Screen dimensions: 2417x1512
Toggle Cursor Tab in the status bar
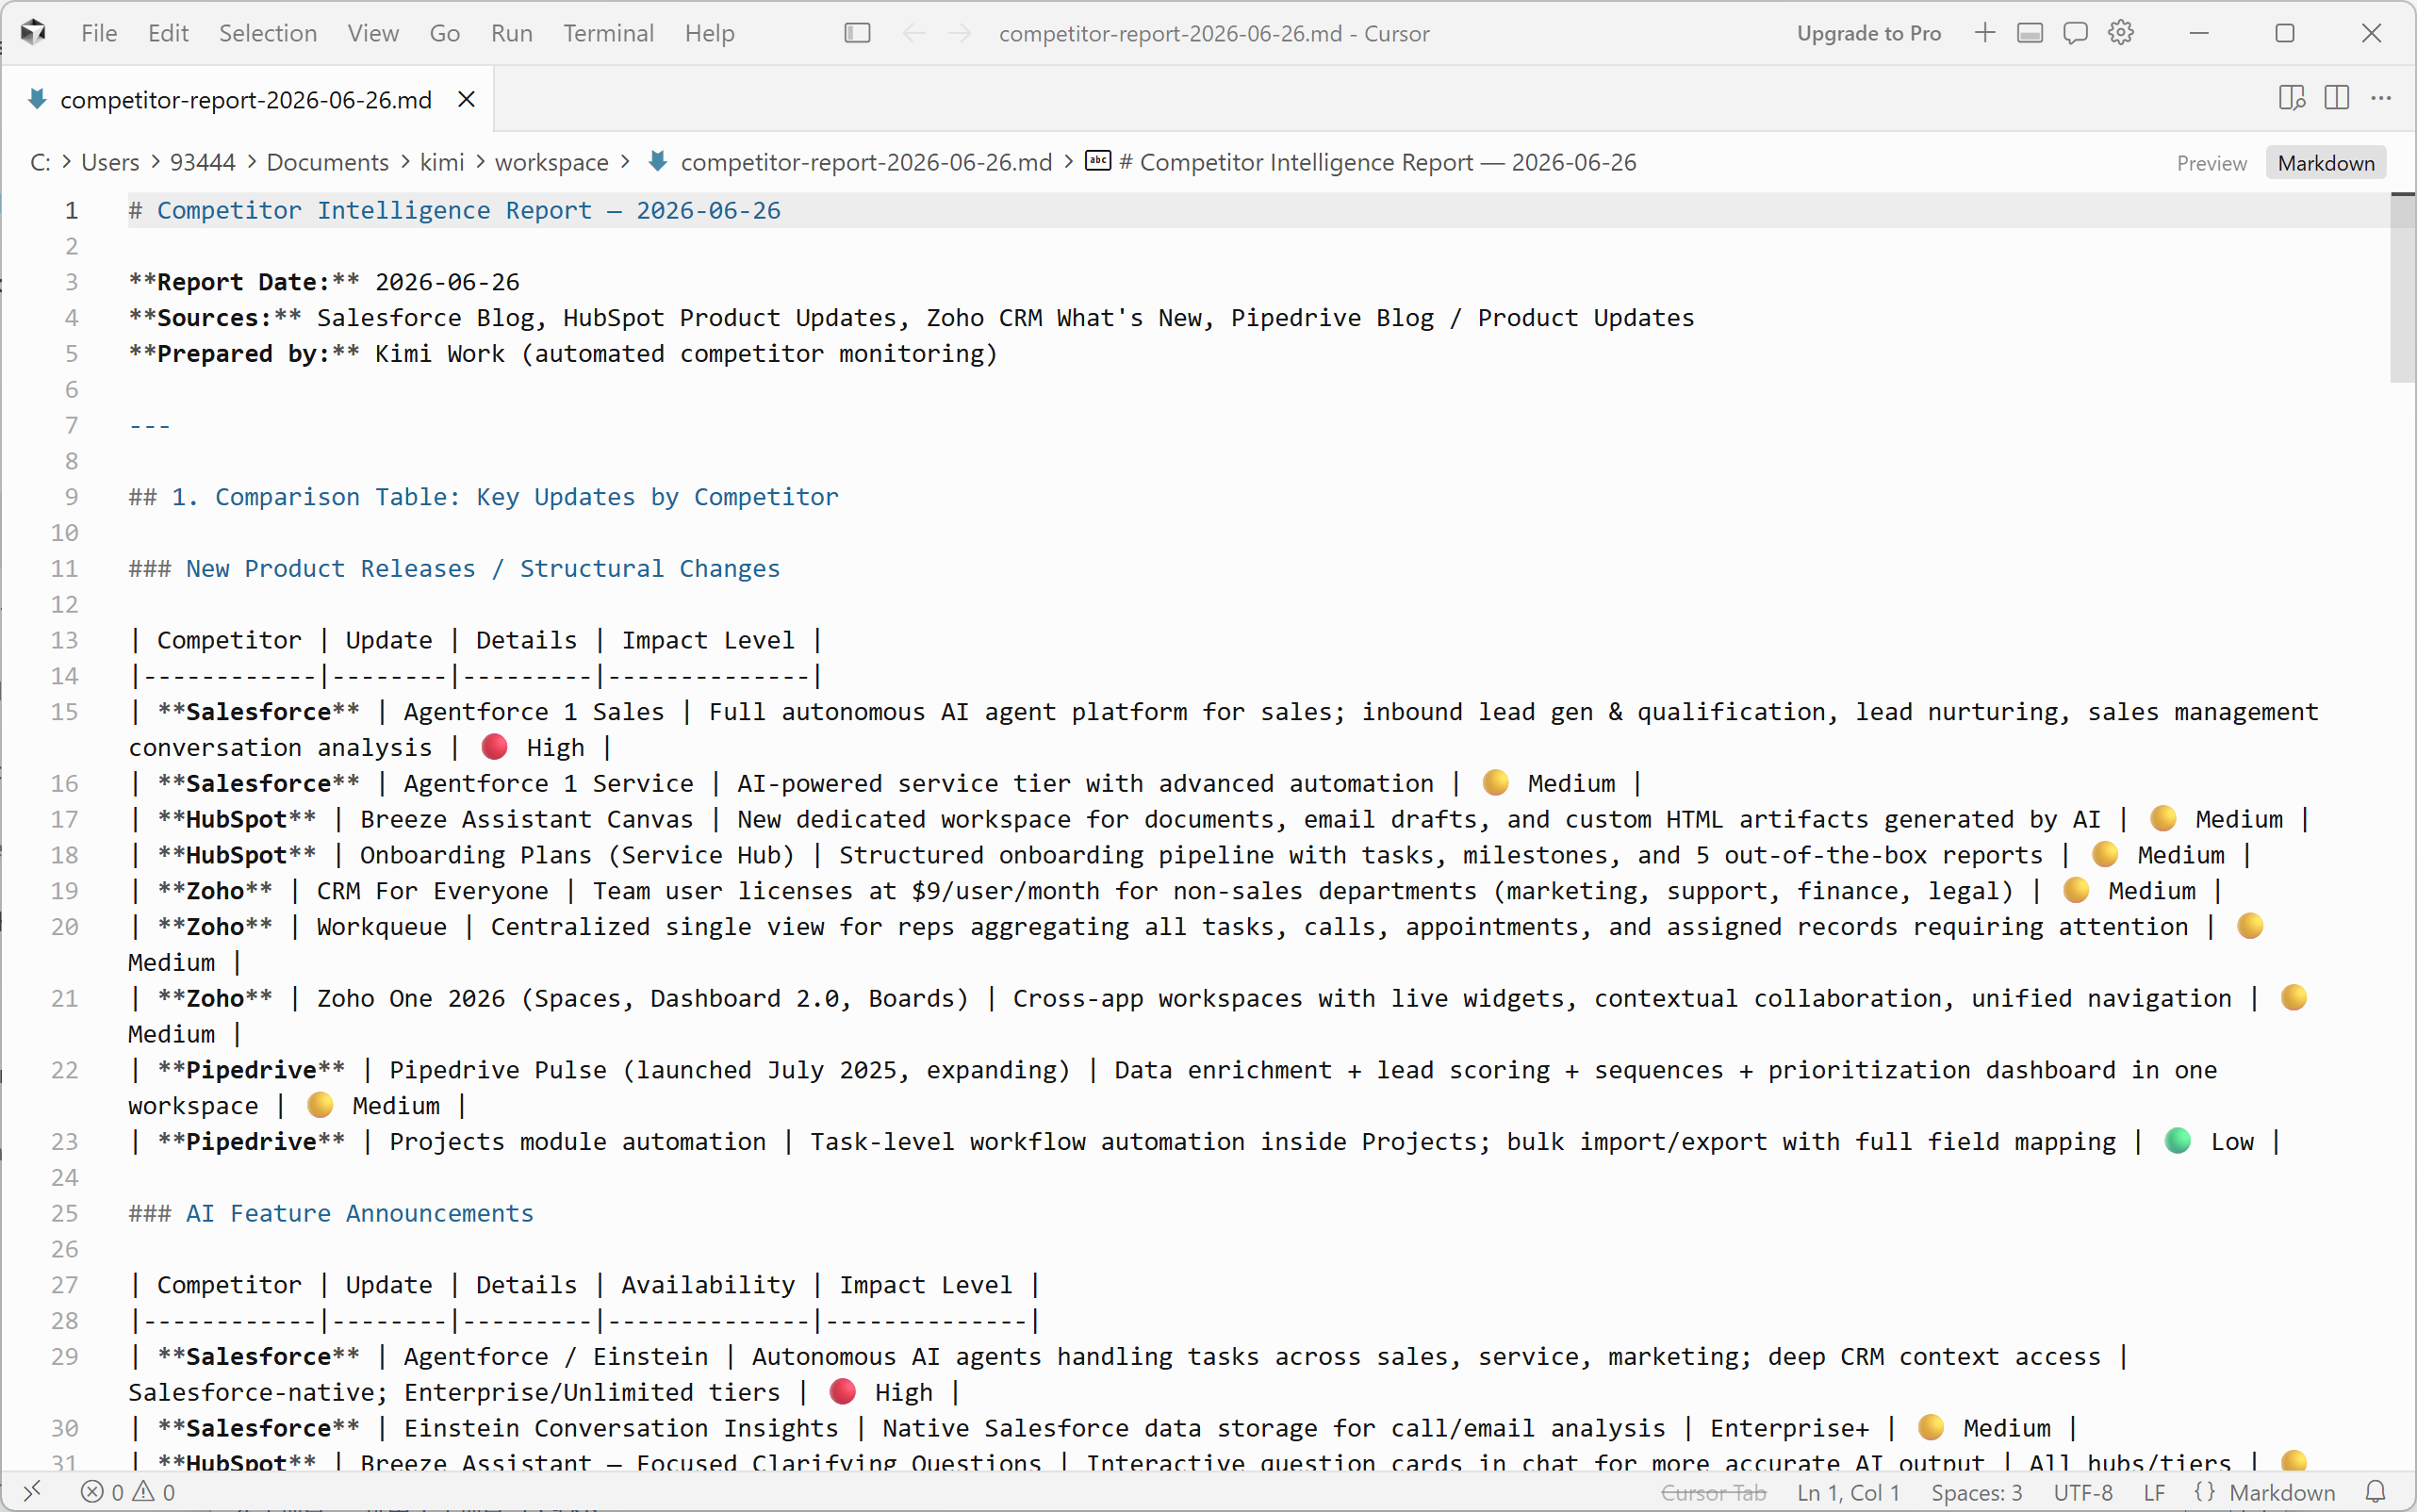pos(1714,1492)
